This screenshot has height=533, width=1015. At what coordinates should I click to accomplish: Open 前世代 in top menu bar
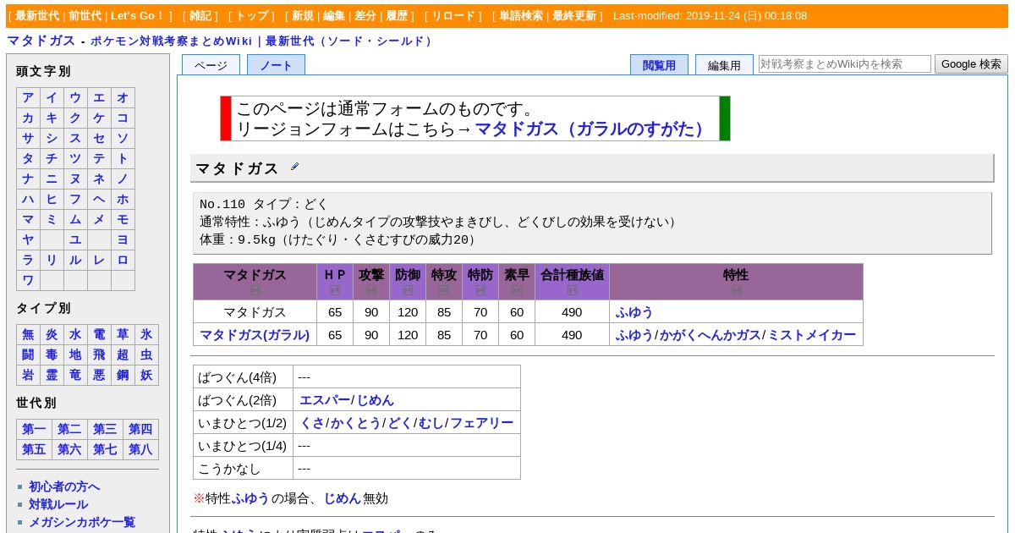click(85, 16)
